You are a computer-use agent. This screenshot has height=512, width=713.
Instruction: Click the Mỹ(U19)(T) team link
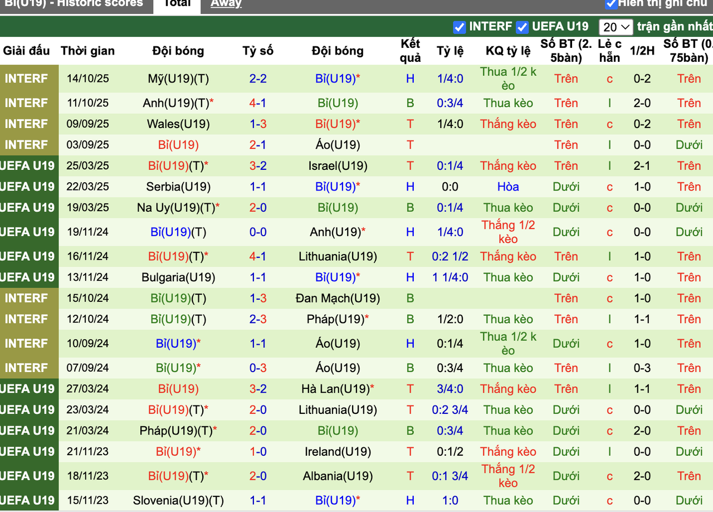pyautogui.click(x=178, y=79)
